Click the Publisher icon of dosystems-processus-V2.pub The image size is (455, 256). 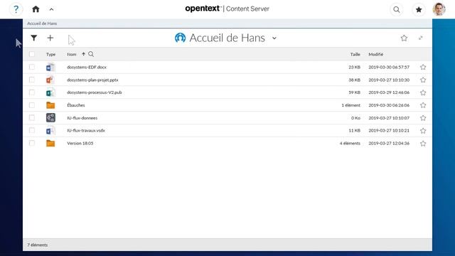click(x=50, y=92)
